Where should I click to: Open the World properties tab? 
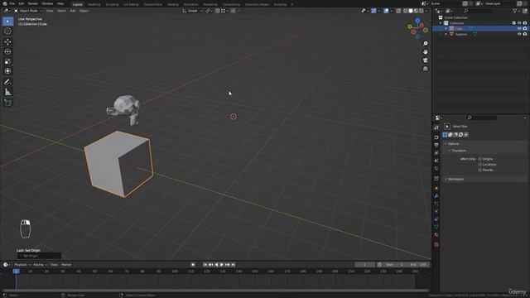tap(436, 168)
